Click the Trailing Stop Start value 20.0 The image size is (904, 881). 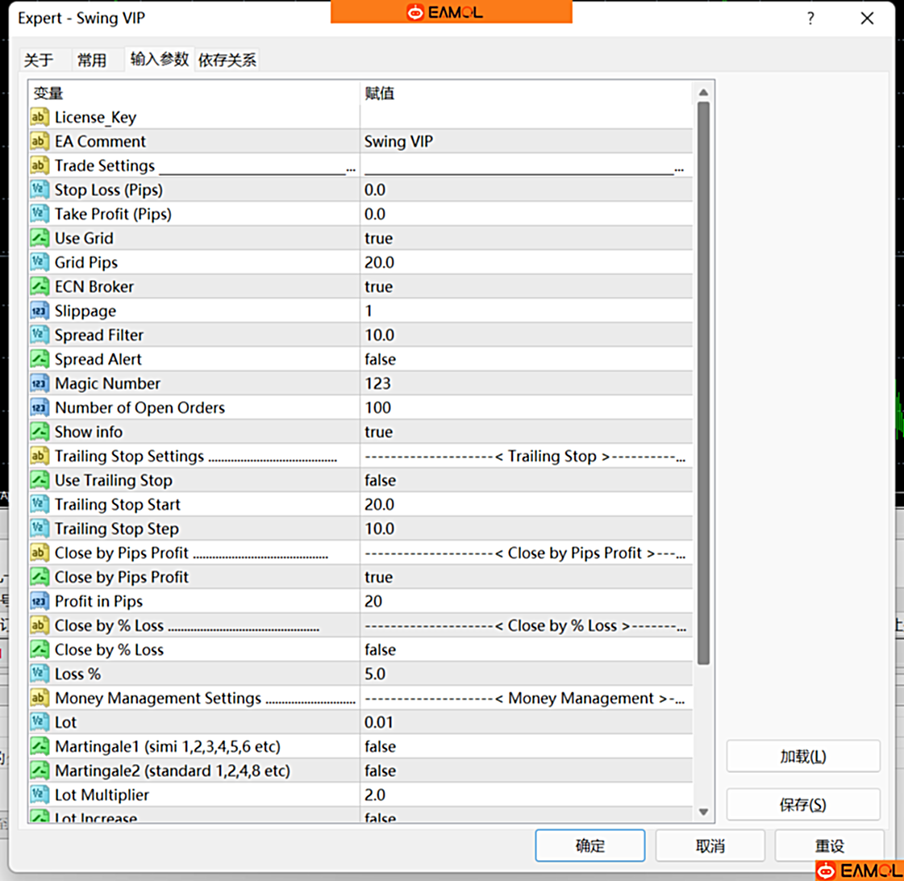(x=379, y=505)
